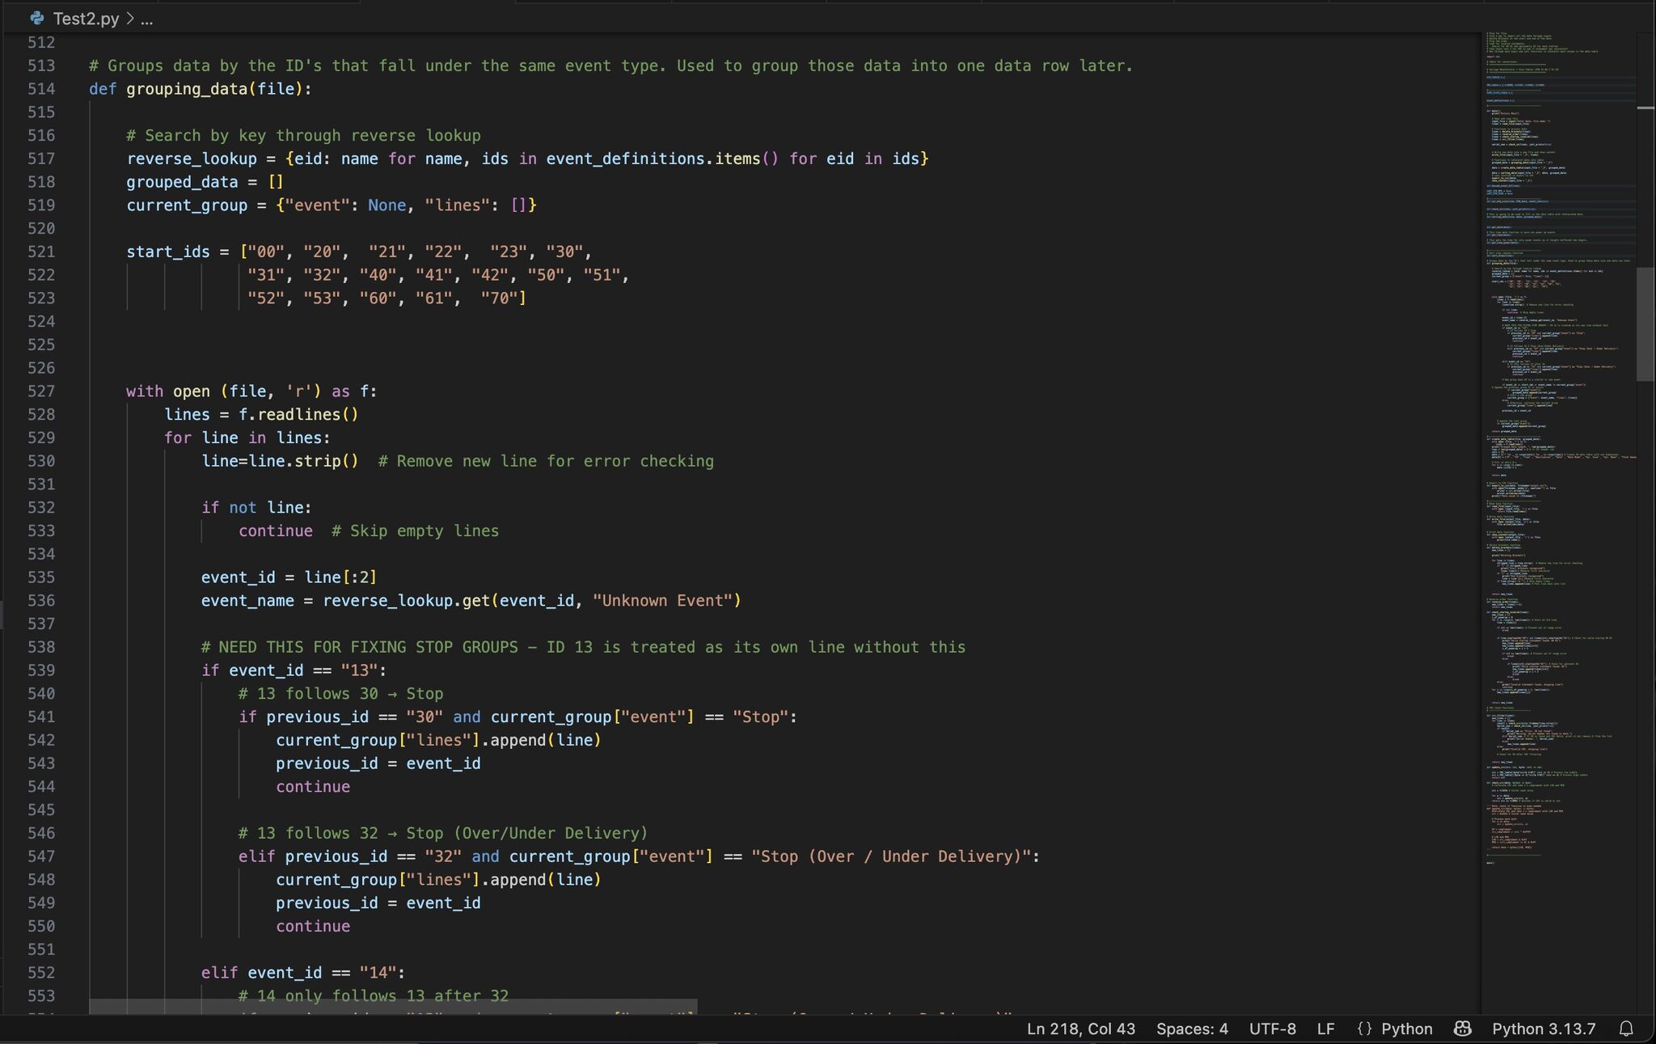This screenshot has height=1044, width=1656.
Task: Select Python 3.13.7 interpreter
Action: pos(1544,1029)
